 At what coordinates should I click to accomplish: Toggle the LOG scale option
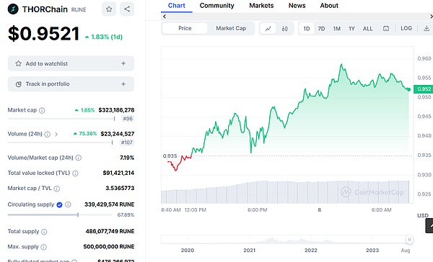tap(406, 28)
